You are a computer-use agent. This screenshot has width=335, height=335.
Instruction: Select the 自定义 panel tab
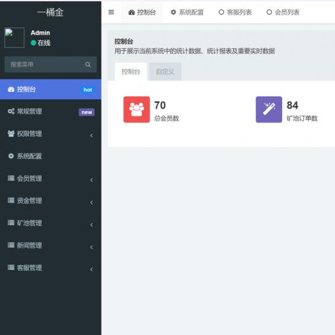[165, 72]
